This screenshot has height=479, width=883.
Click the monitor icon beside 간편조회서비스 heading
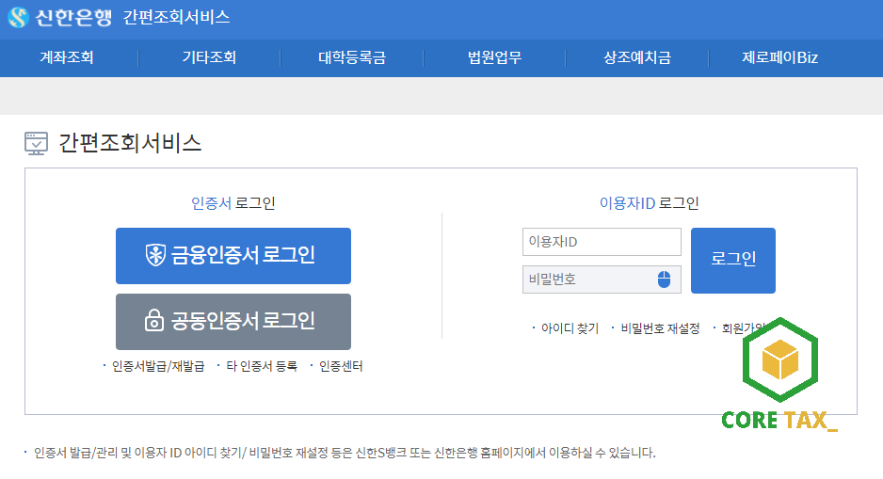click(36, 144)
